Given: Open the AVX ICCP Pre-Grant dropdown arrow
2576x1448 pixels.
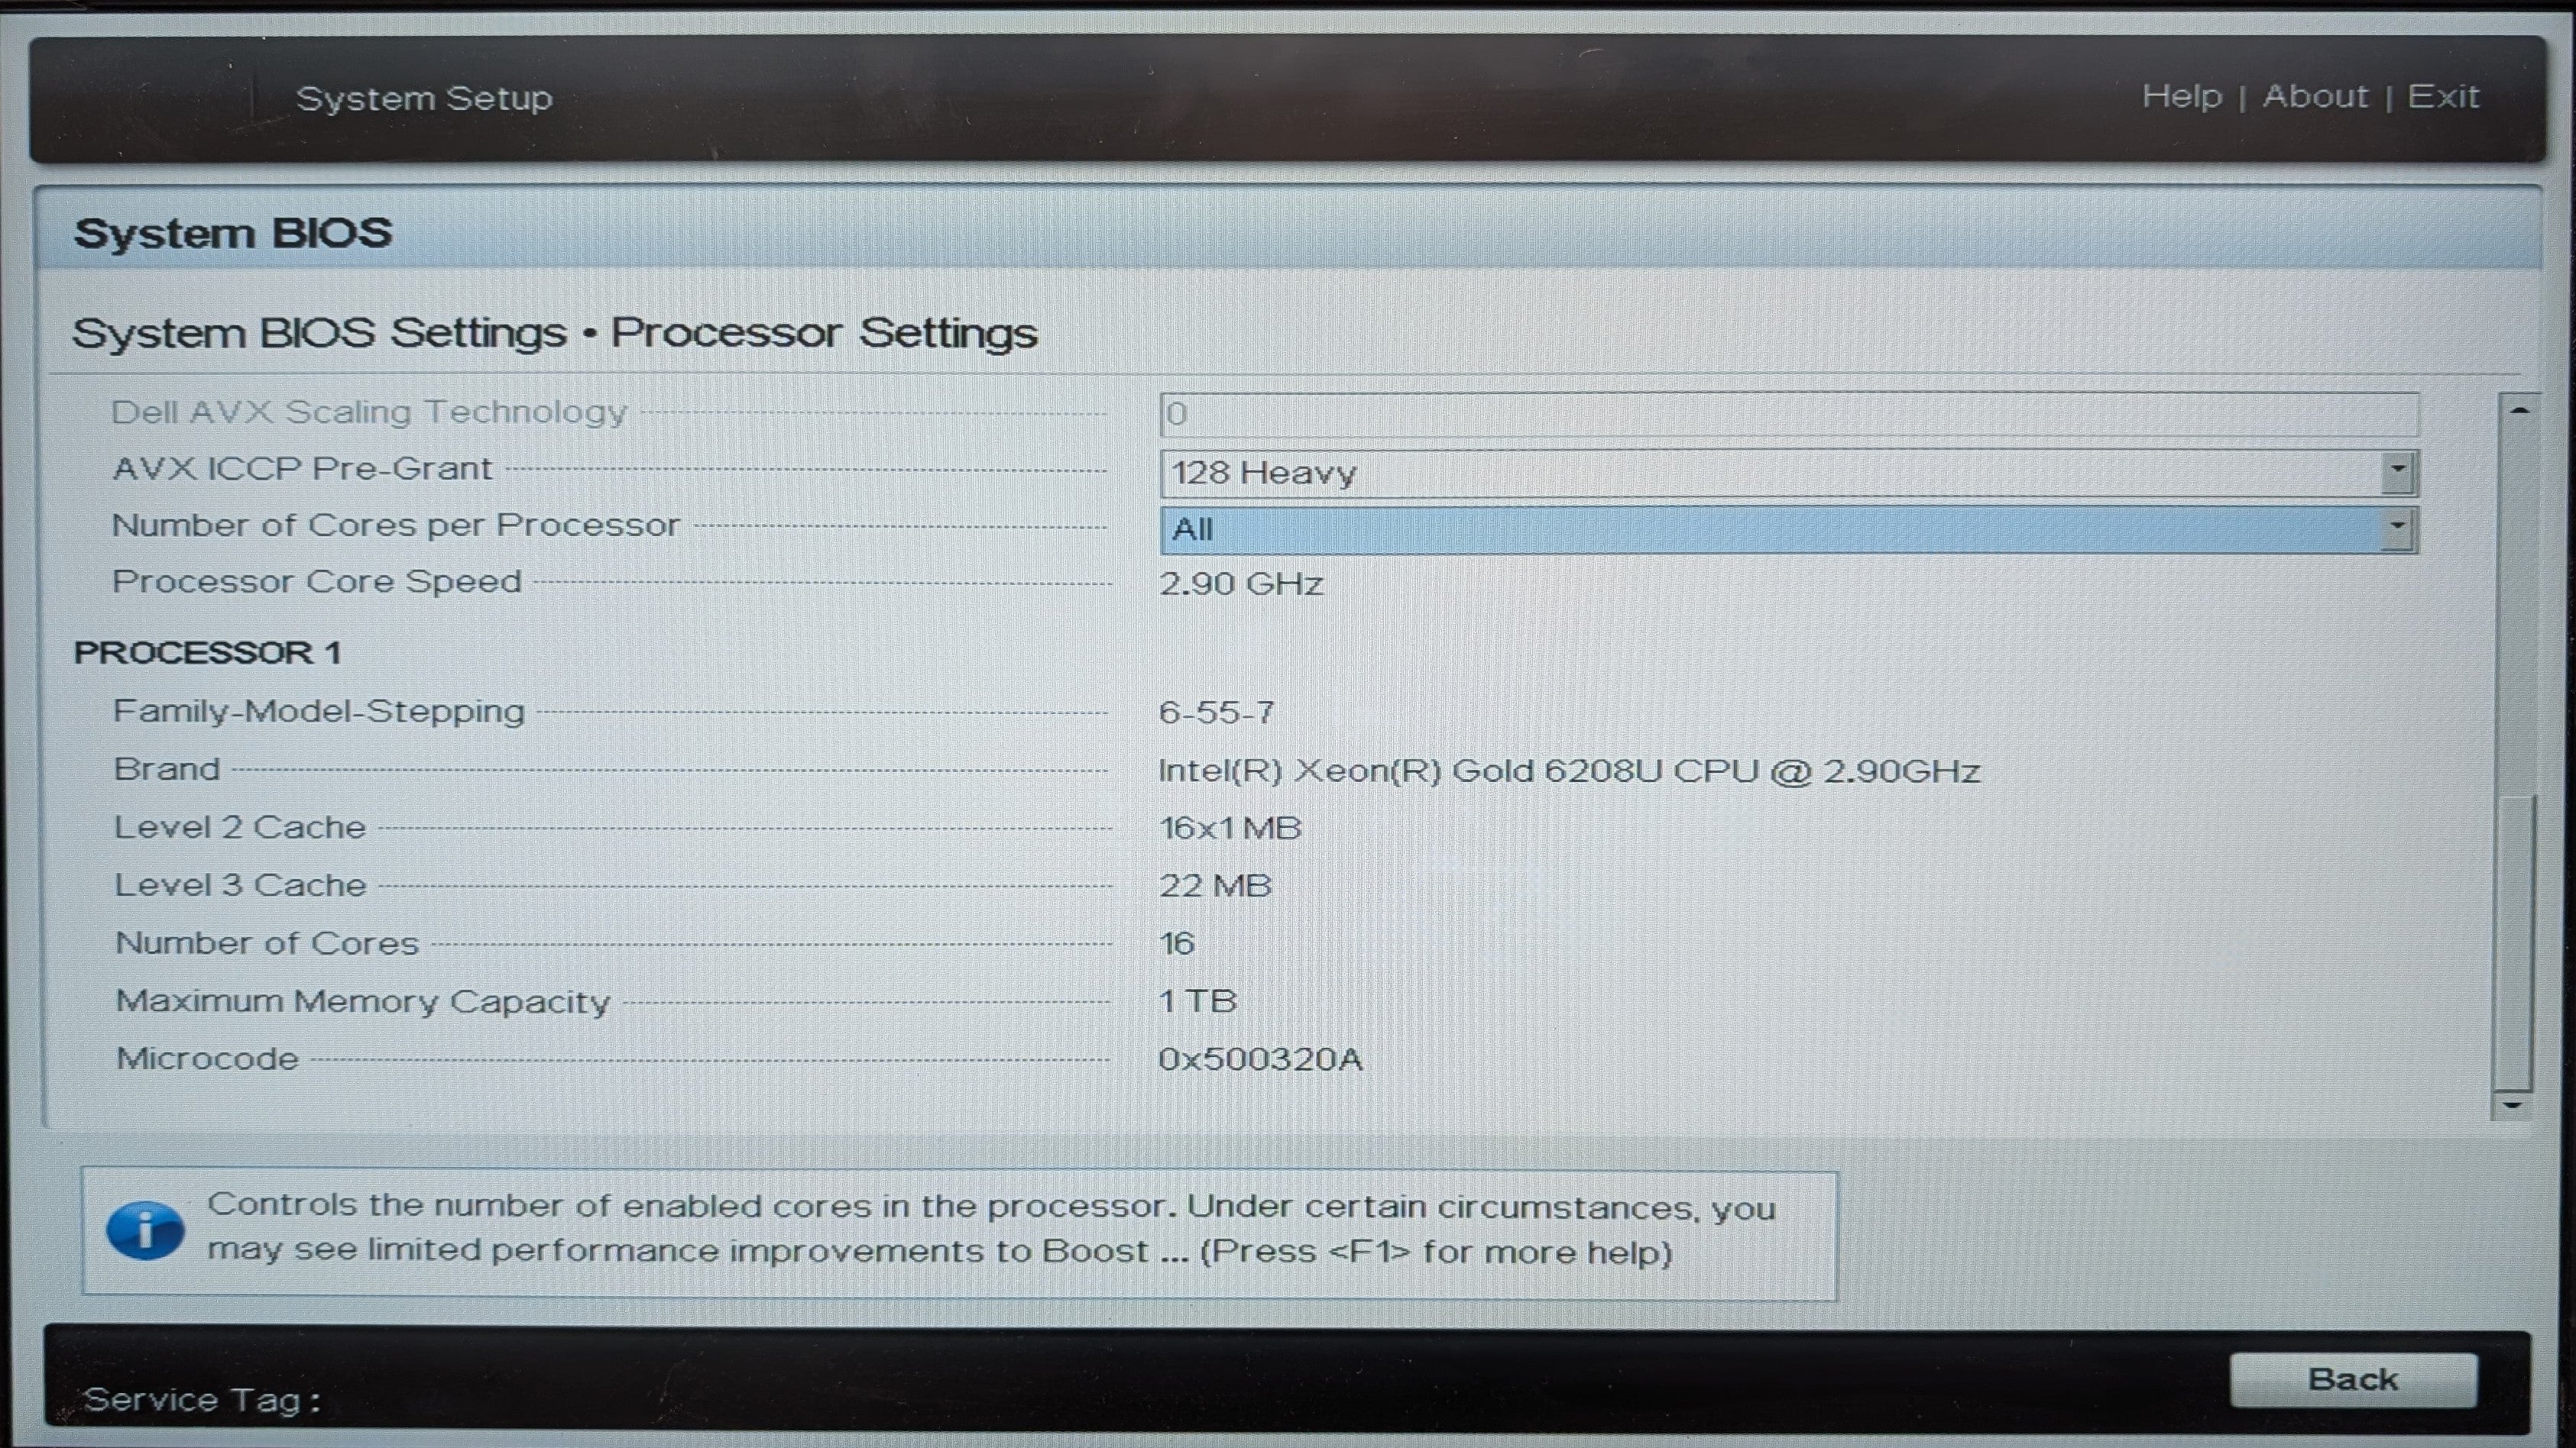Looking at the screenshot, I should pos(2397,473).
